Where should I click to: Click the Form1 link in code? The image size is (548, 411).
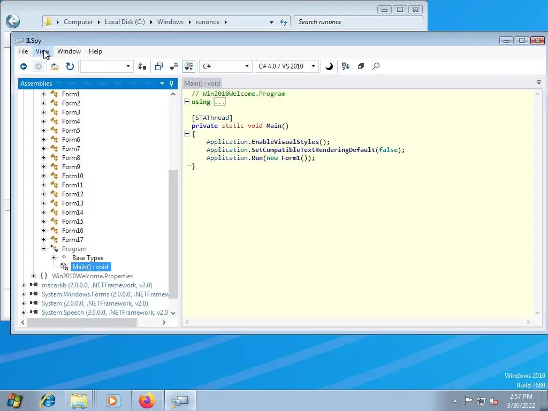(x=291, y=158)
